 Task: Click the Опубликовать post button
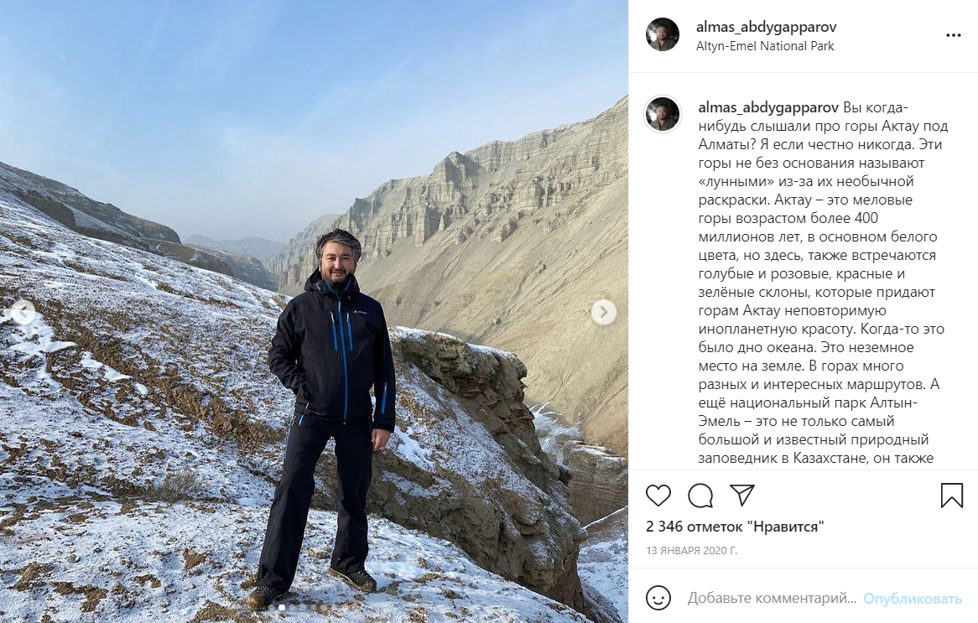(913, 599)
